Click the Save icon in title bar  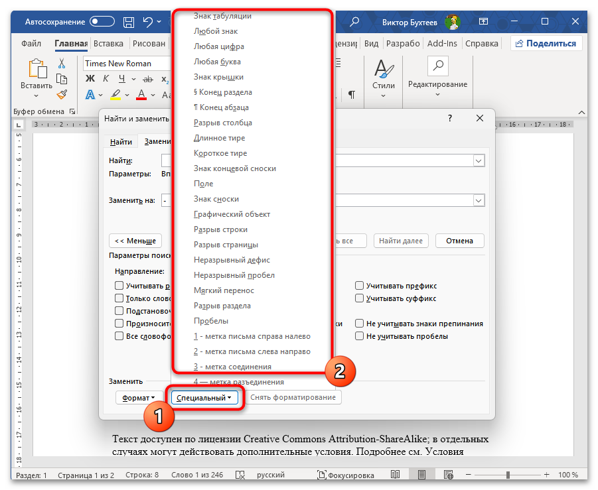pyautogui.click(x=130, y=23)
